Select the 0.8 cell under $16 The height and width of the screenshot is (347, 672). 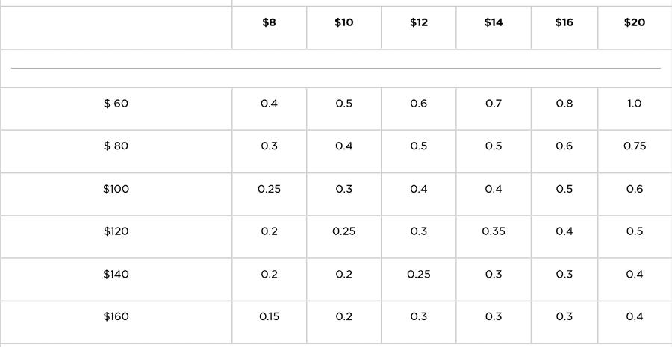tap(564, 104)
